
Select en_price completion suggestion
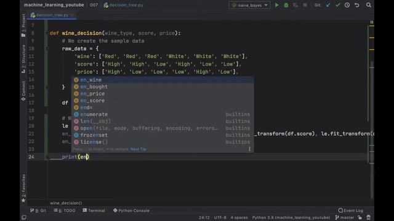click(x=163, y=94)
